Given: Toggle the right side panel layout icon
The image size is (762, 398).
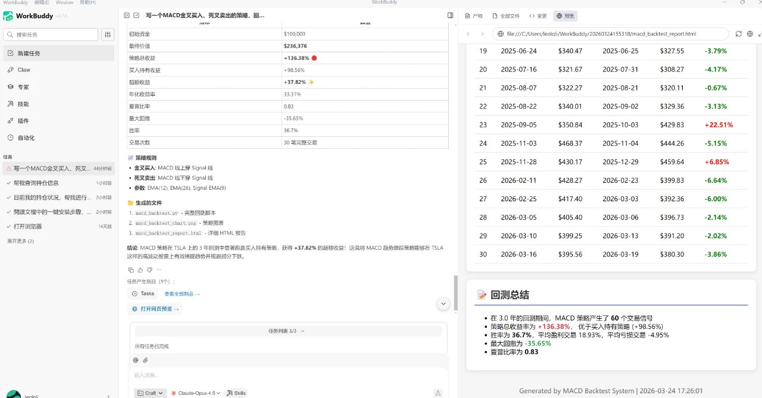Looking at the screenshot, I should coord(451,15).
